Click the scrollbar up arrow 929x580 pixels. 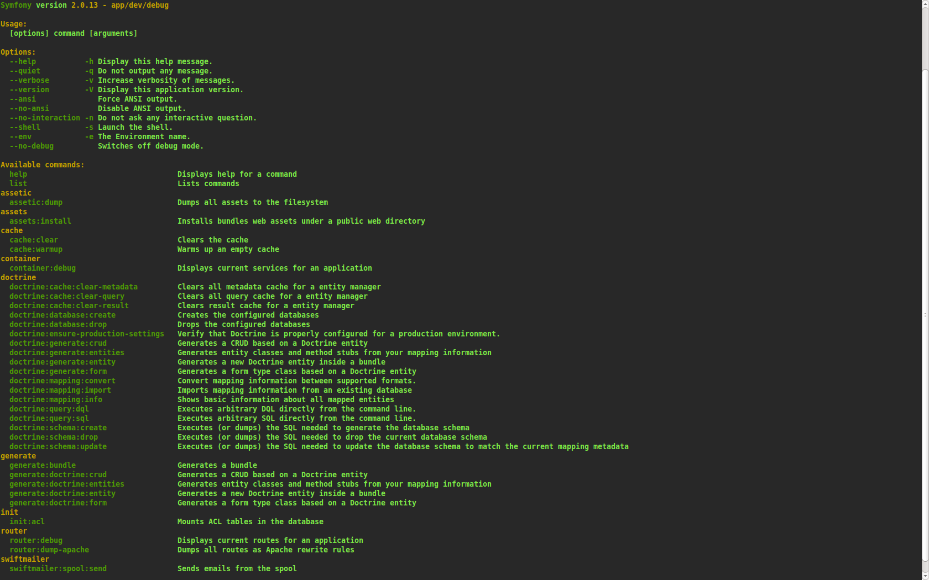point(925,3)
